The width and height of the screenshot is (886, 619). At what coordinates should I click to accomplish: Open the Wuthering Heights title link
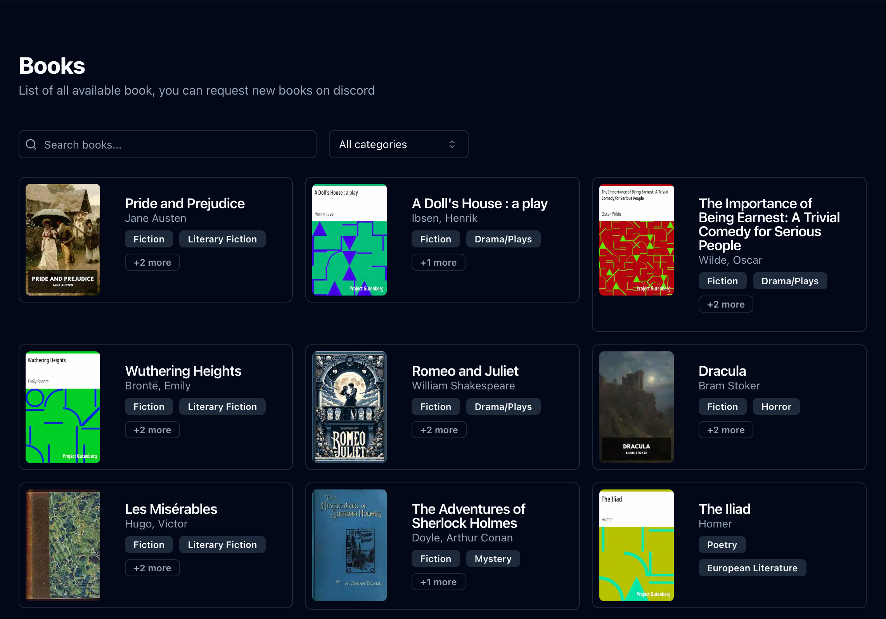(x=183, y=371)
